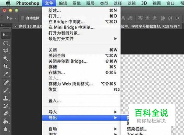The height and width of the screenshot is (135, 184).
Task: Click the align bottom edges icon
Action: (x=155, y=18)
